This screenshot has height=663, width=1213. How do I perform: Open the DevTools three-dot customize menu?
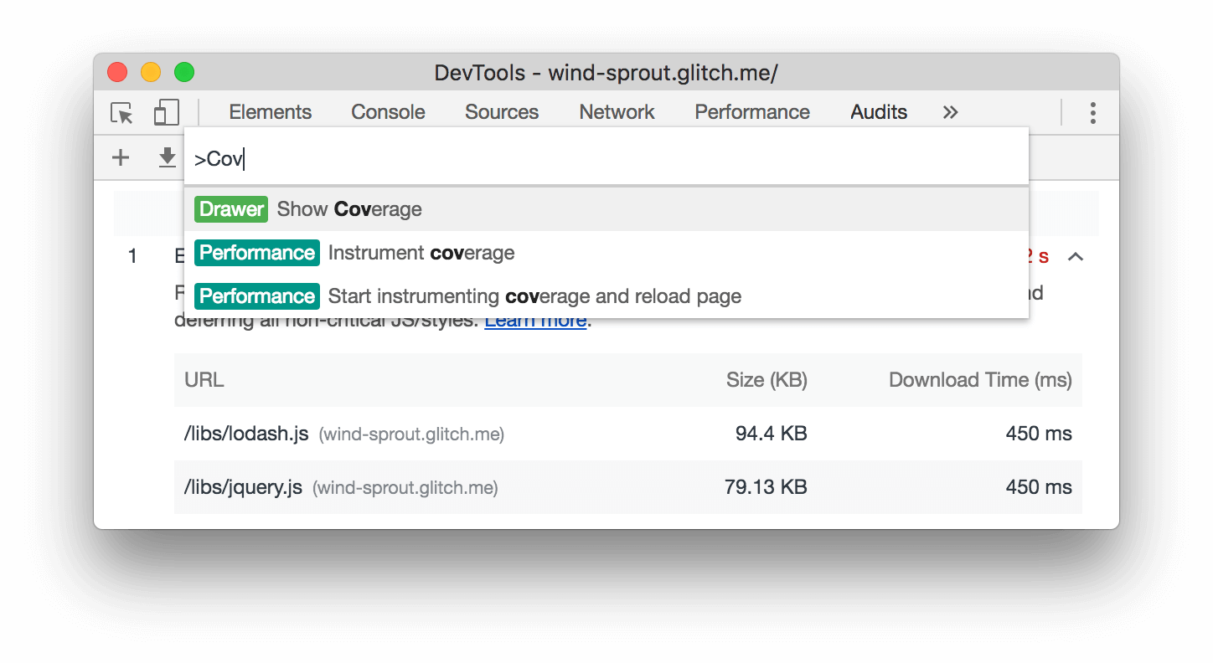point(1092,113)
